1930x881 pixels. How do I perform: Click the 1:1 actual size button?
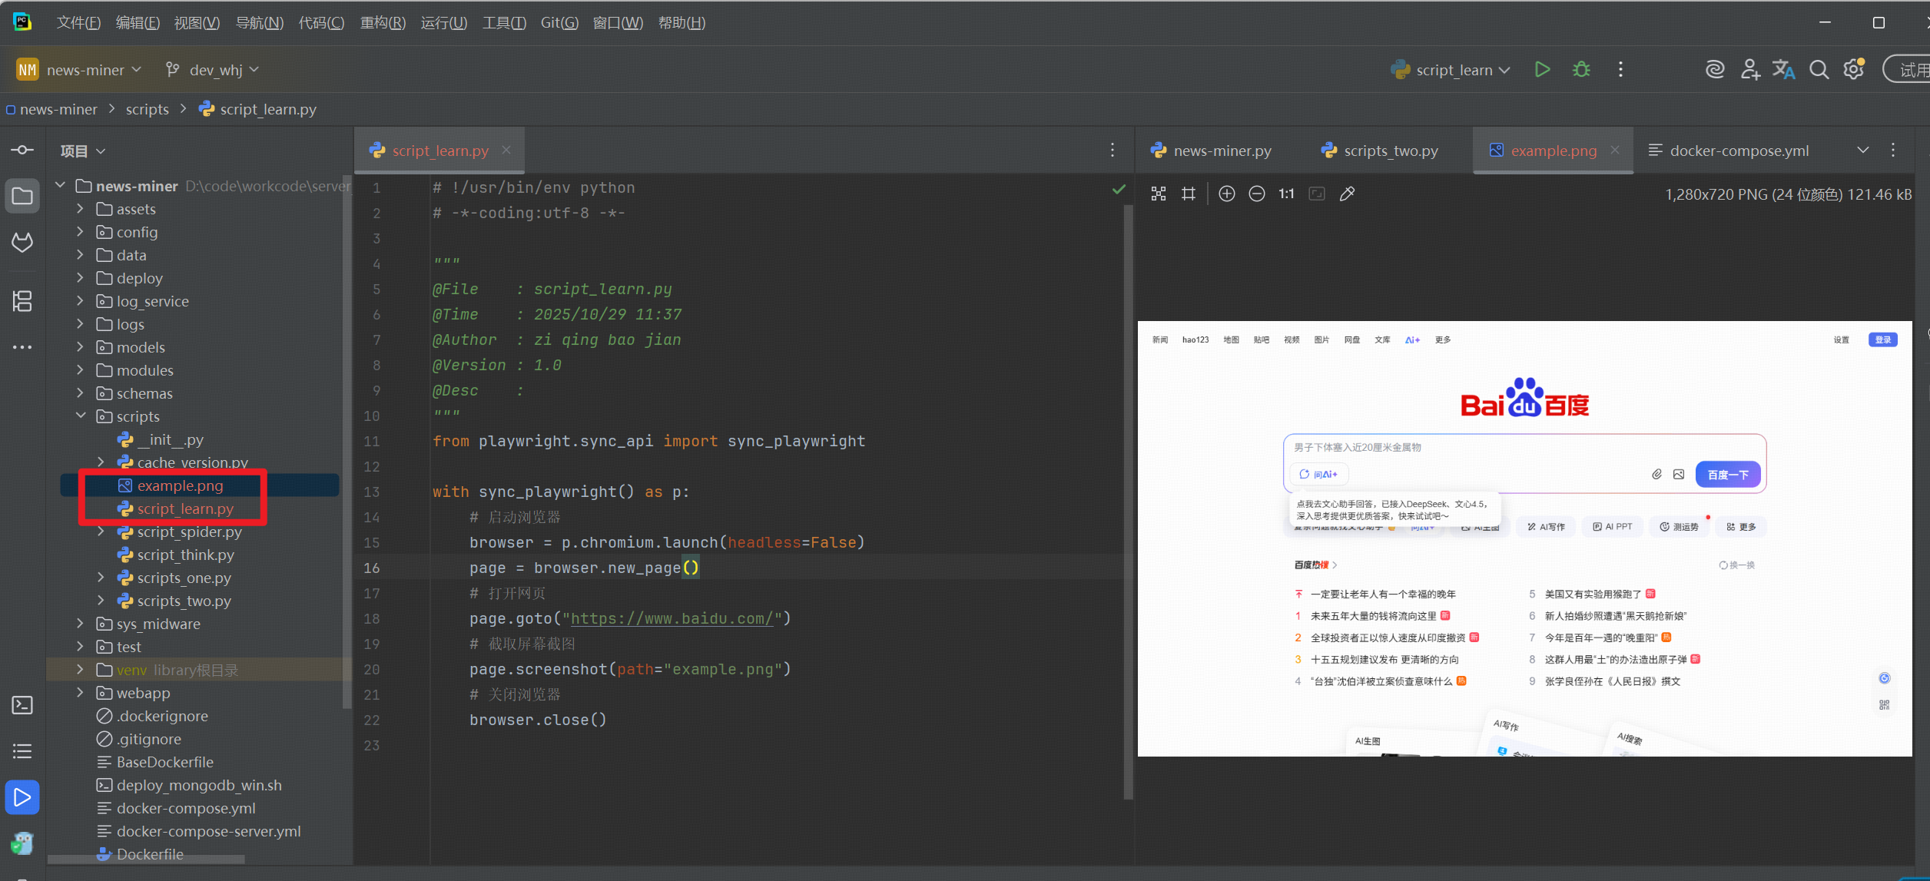point(1286,194)
